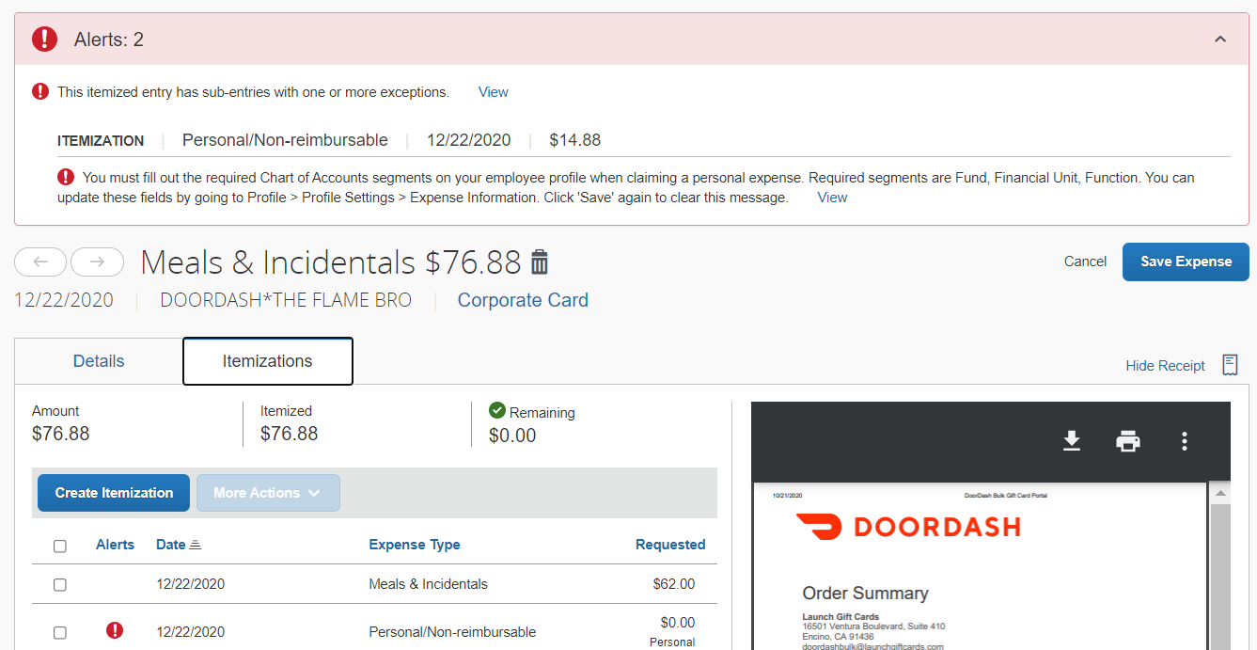Navigate back with the left arrow
Image resolution: width=1257 pixels, height=650 pixels.
coord(40,262)
